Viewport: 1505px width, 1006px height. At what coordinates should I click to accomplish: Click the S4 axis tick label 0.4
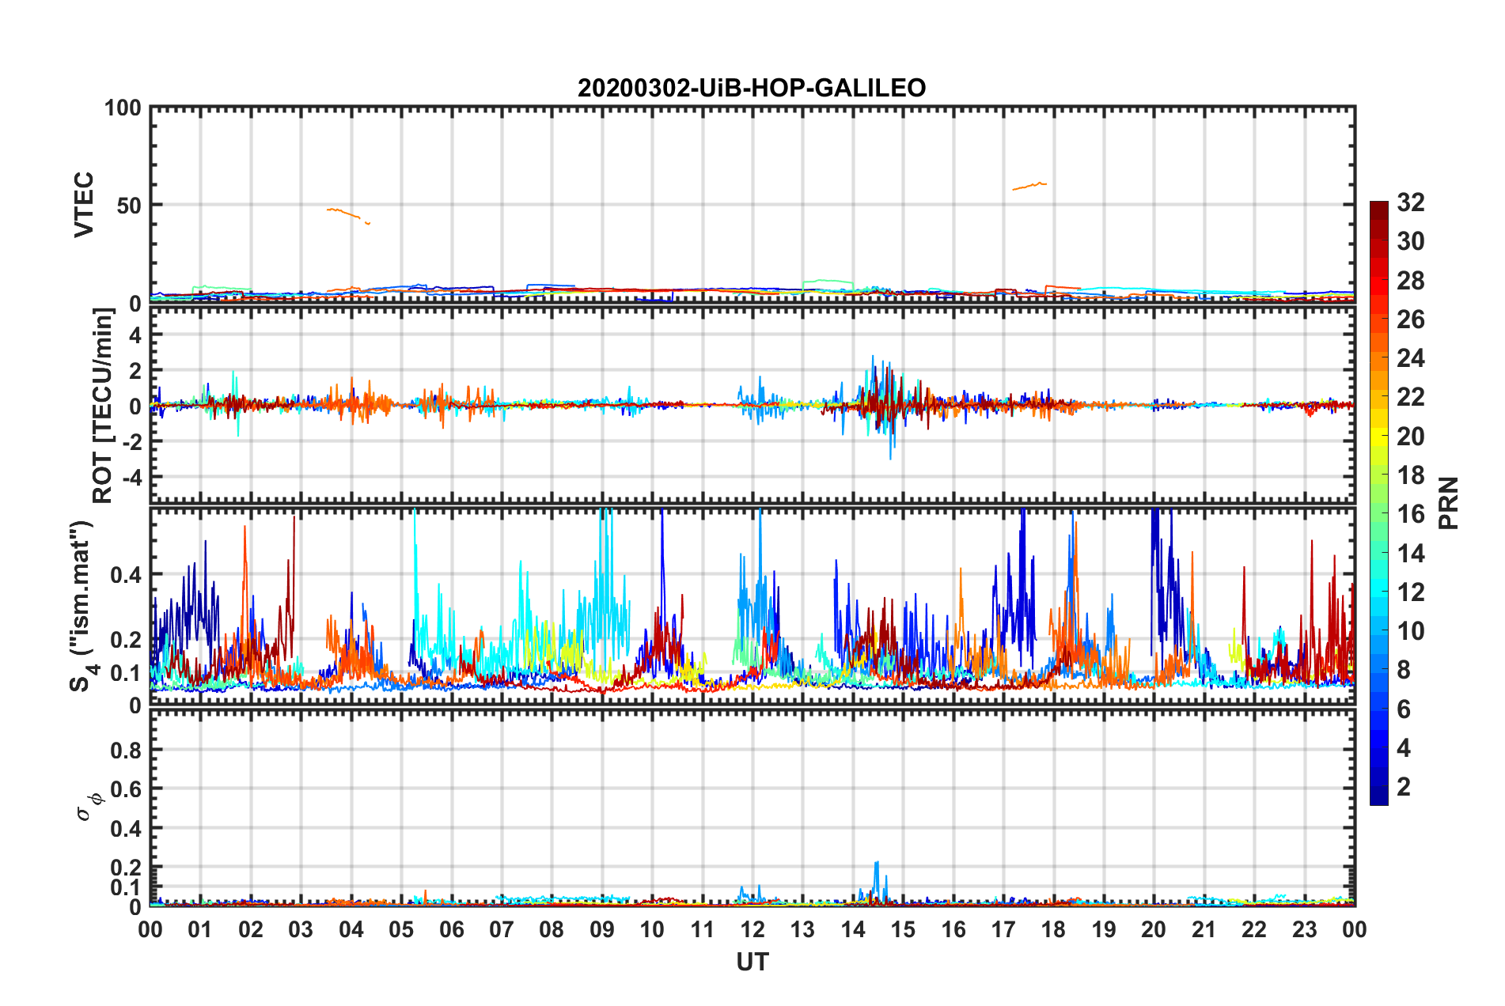point(127,574)
